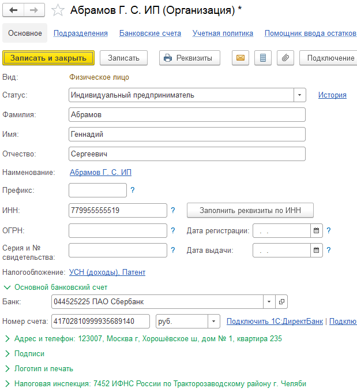Click the envelope email icon button
Image resolution: width=357 pixels, height=392 pixels.
pyautogui.click(x=240, y=58)
